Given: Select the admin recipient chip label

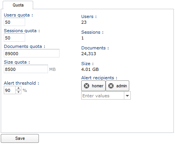Looking at the screenshot, I should (122, 86).
